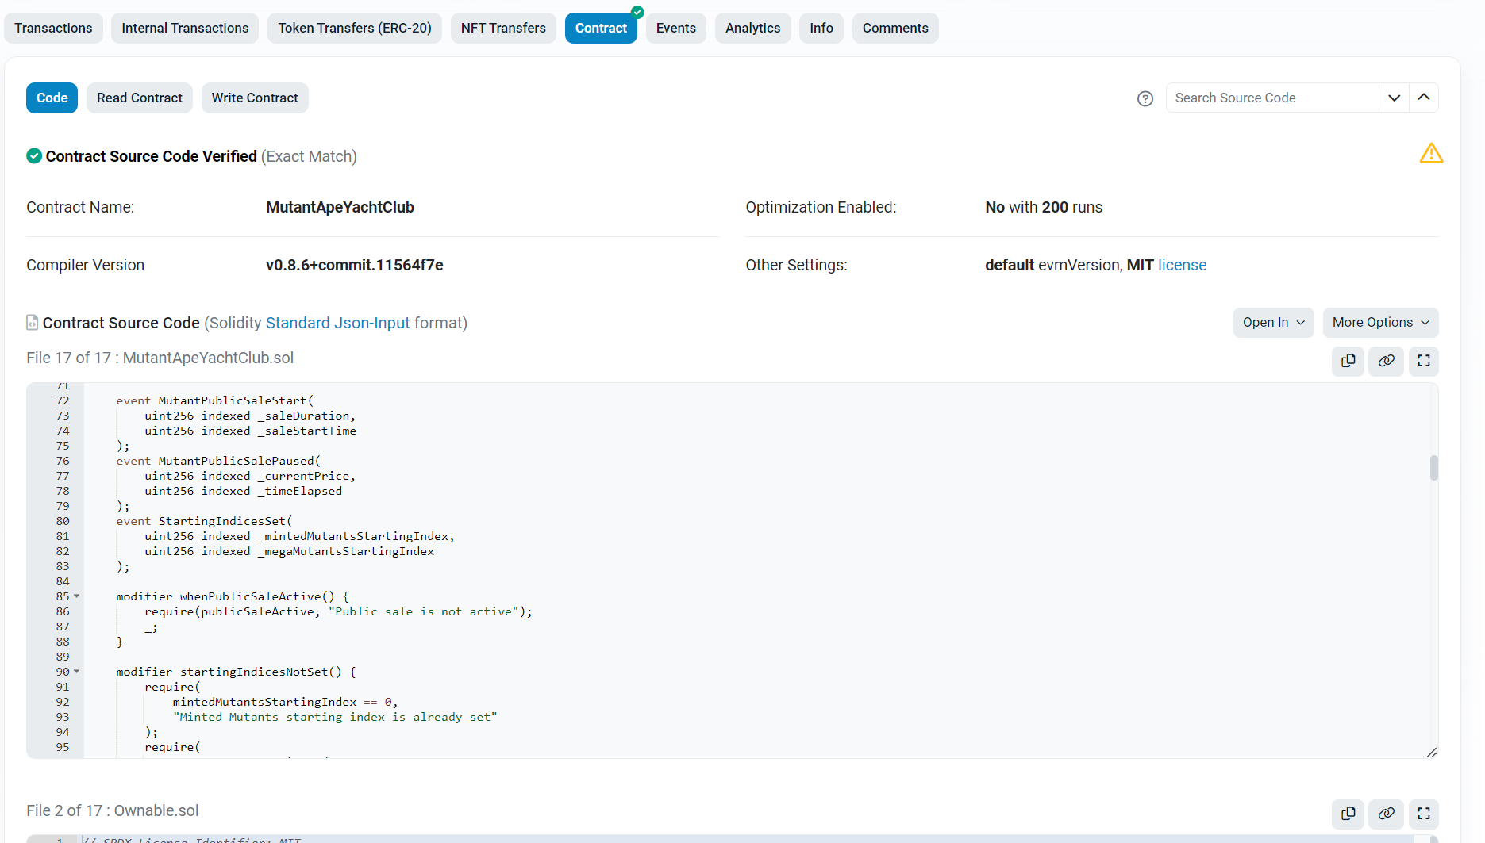Collapse the whenPublicSaleActive modifier fold arrow

click(x=77, y=596)
